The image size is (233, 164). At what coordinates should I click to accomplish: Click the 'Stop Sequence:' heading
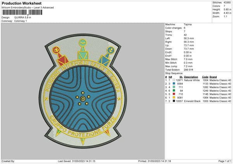pyautogui.click(x=174, y=73)
